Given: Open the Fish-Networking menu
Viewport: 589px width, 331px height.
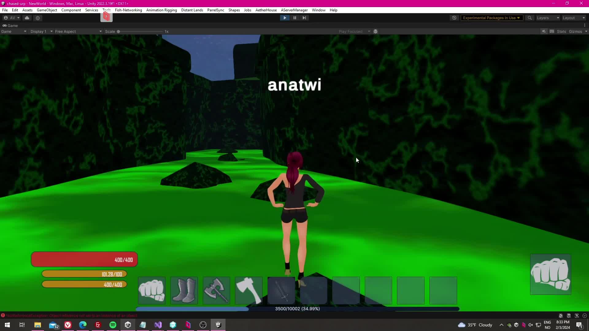Looking at the screenshot, I should (x=128, y=10).
